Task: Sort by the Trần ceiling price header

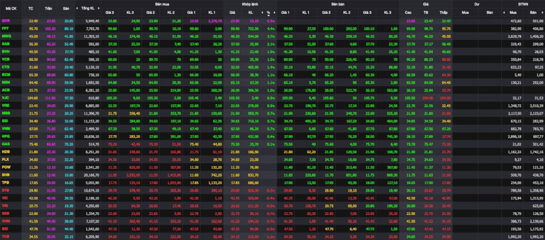Action: [48, 8]
